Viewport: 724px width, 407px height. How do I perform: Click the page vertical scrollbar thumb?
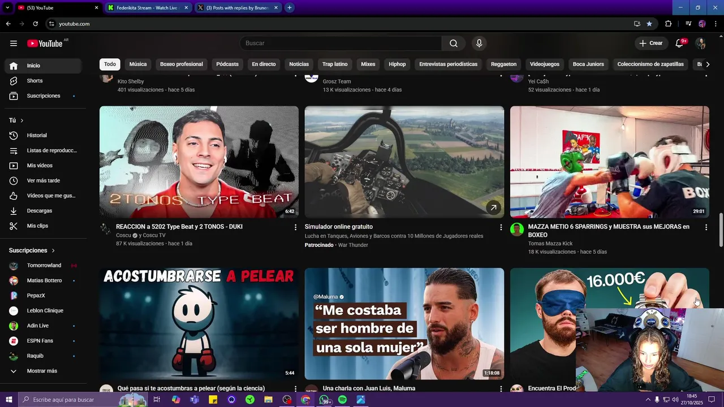[721, 230]
